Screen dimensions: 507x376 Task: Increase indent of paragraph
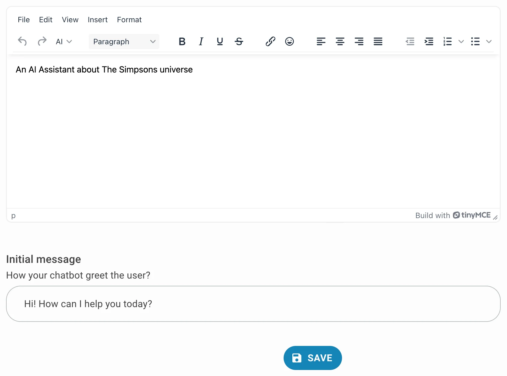click(x=429, y=42)
